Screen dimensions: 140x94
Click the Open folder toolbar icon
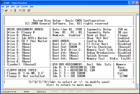[6, 10]
